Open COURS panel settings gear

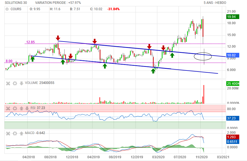coord(7,9)
